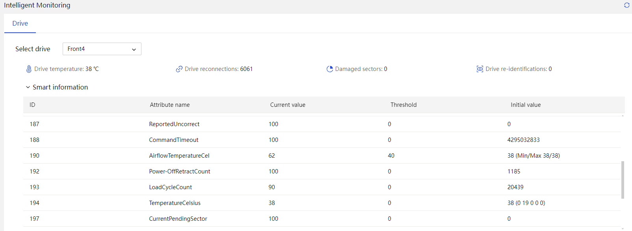Collapse the Smart information section chevron
This screenshot has height=231, width=632.
pyautogui.click(x=28, y=87)
